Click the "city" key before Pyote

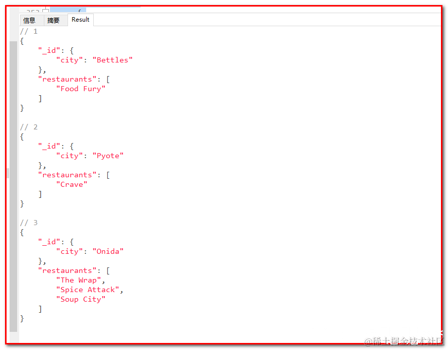[70, 156]
